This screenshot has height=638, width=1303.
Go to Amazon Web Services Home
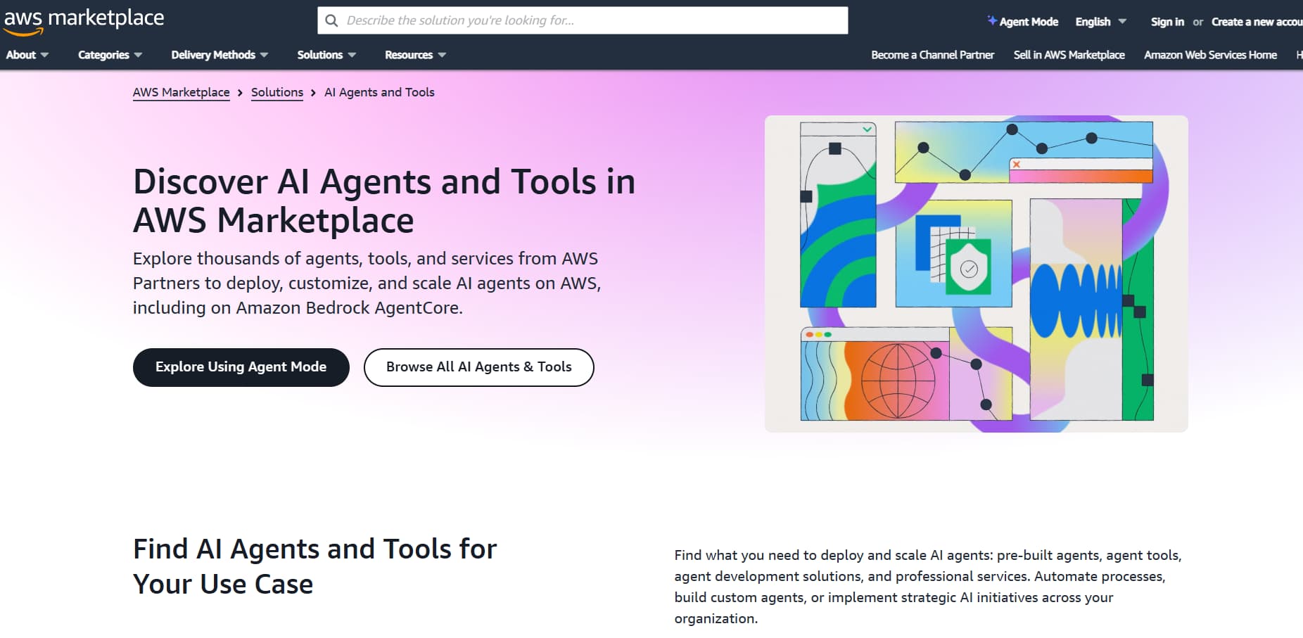point(1210,55)
